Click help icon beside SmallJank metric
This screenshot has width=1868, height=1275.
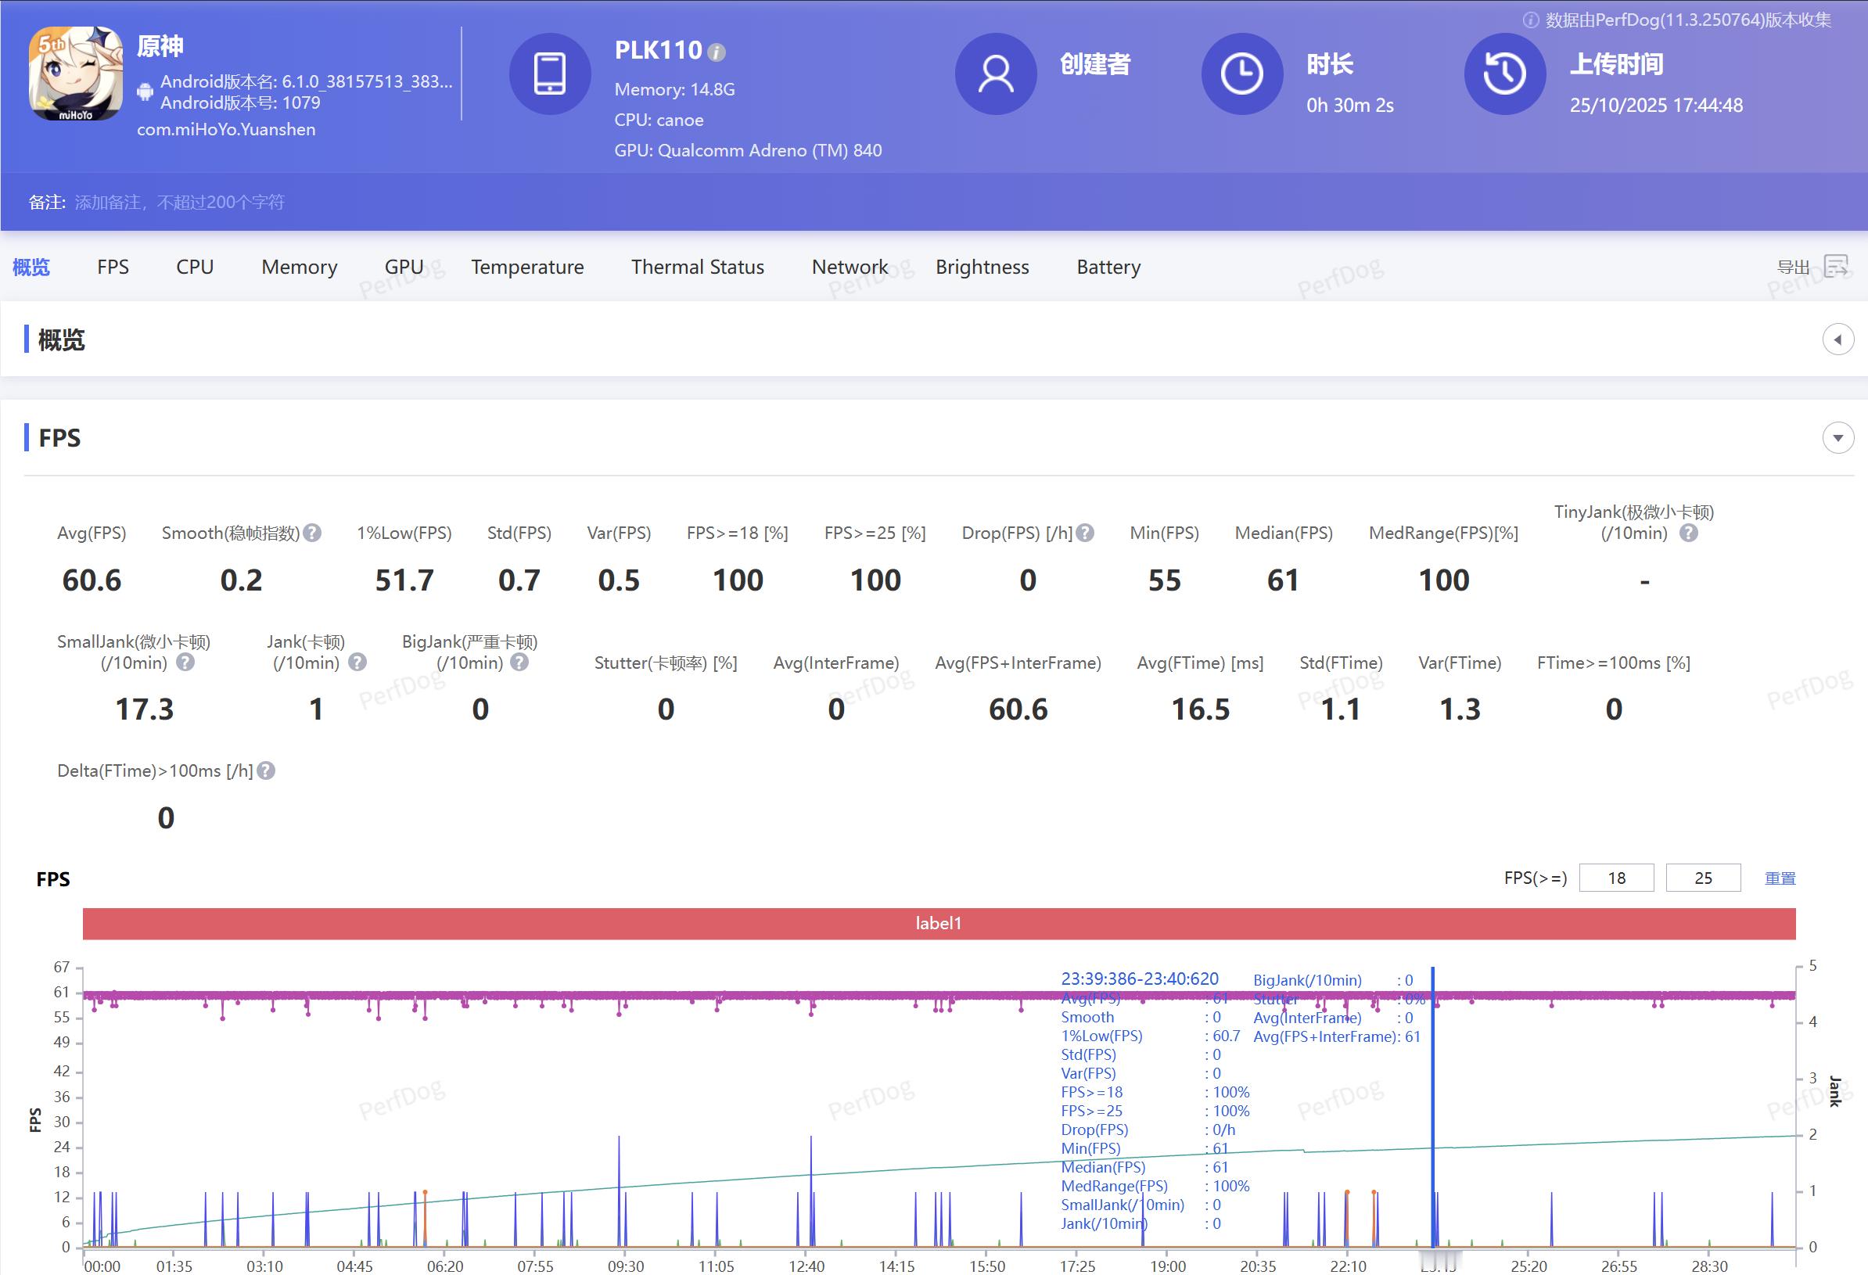click(x=185, y=663)
